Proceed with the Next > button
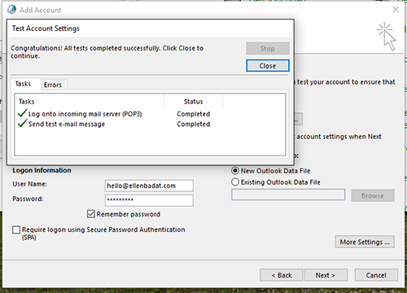Viewport: 407px width, 293px height. click(326, 275)
